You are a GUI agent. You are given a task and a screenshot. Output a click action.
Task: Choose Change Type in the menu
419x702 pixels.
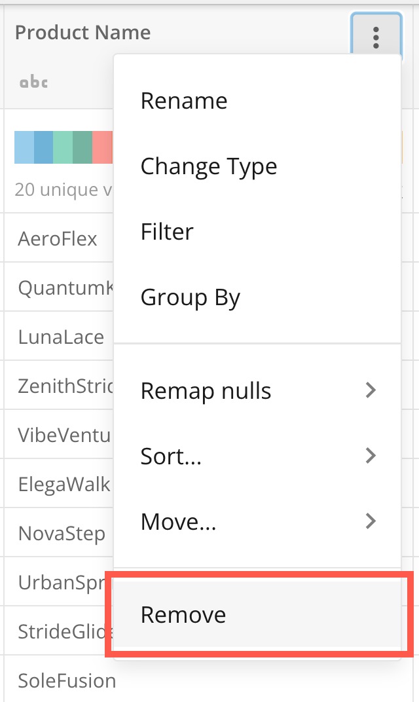click(209, 166)
